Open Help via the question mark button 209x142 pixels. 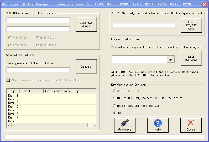coord(158,125)
